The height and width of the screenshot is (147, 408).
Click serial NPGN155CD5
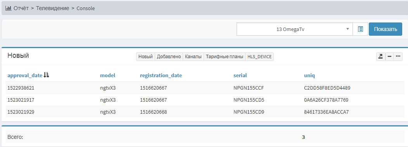click(249, 100)
